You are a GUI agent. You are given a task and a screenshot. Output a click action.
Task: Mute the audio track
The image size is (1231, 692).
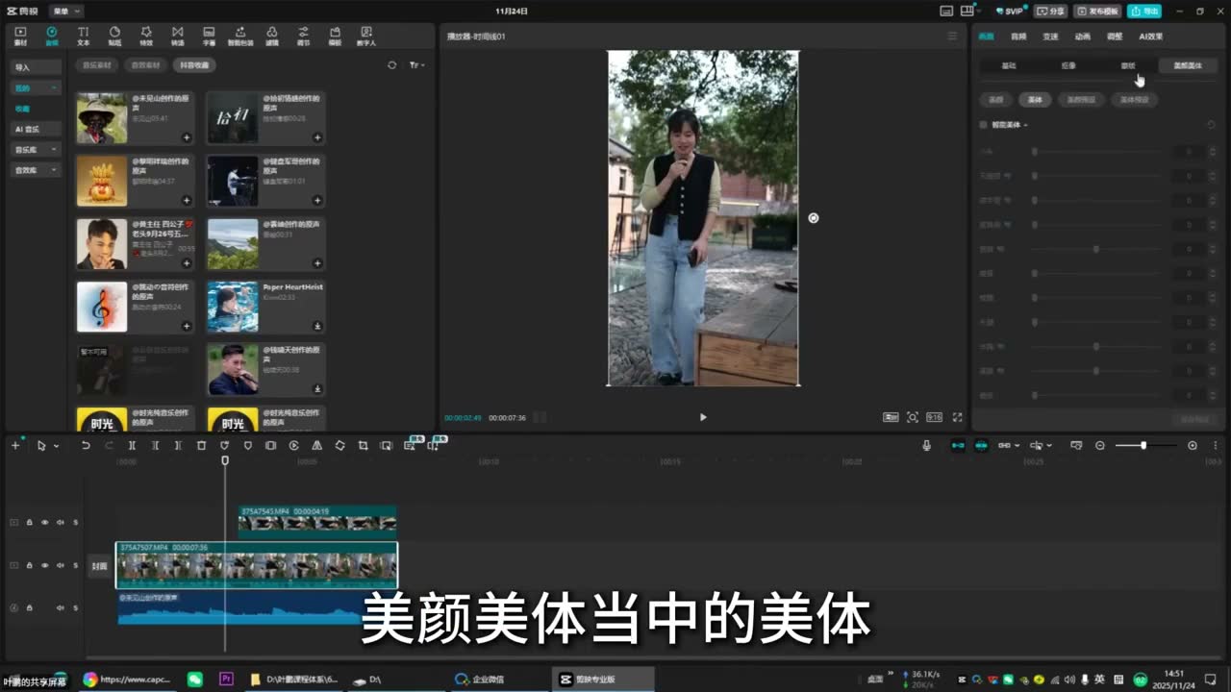tap(60, 607)
